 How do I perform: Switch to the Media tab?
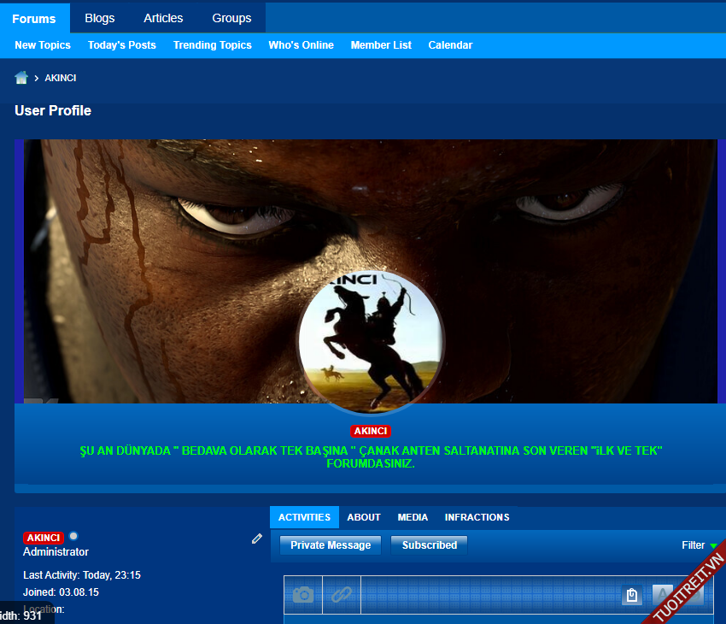coord(413,517)
